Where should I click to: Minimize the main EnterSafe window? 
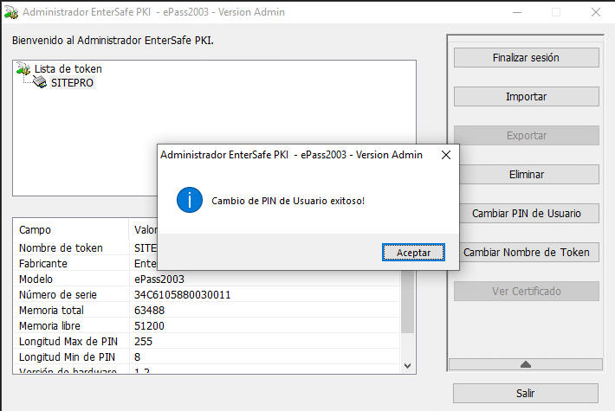click(x=517, y=12)
